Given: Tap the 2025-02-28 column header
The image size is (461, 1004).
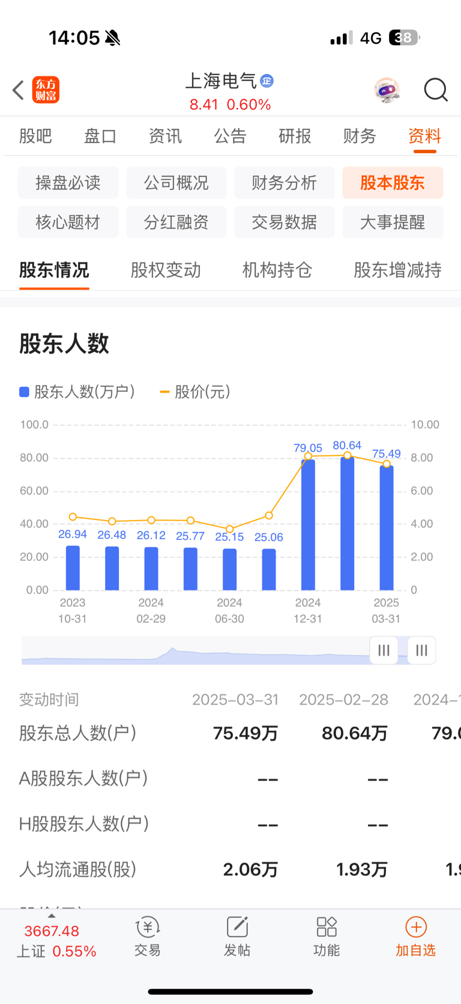Looking at the screenshot, I should [x=343, y=700].
